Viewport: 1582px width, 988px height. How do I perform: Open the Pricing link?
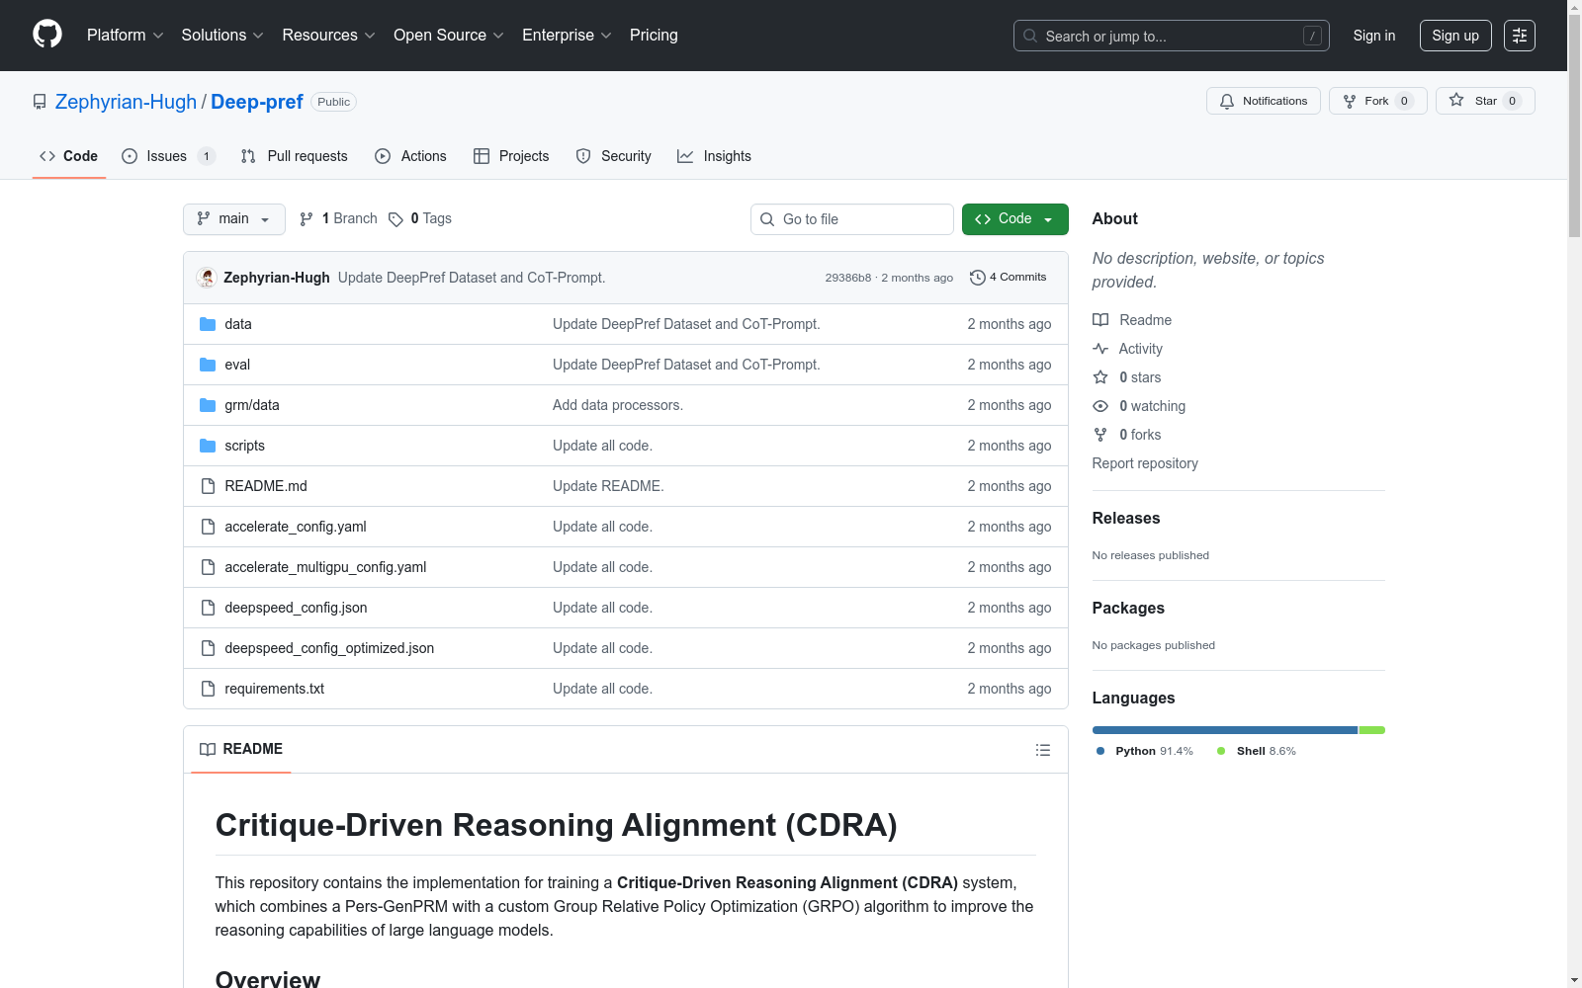click(x=654, y=36)
